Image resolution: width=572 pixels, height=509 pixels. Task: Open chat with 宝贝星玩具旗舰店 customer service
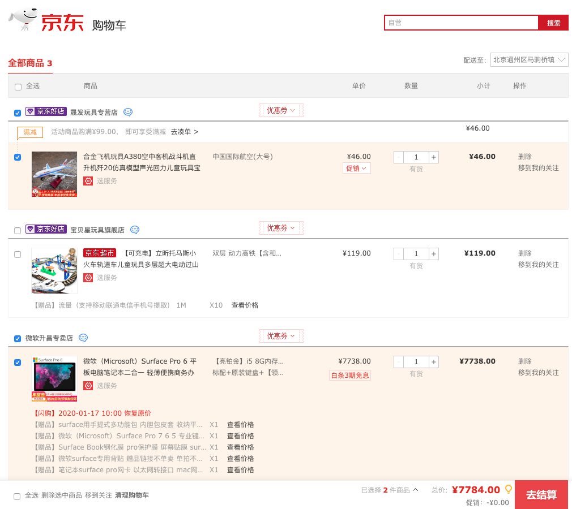pos(135,230)
